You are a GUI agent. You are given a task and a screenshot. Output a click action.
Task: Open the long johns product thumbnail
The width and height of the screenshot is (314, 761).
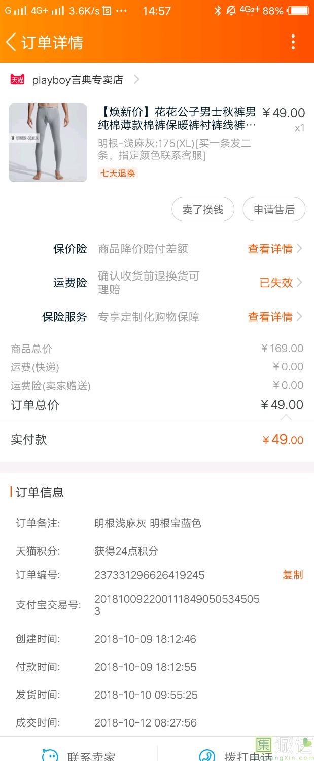[x=48, y=143]
